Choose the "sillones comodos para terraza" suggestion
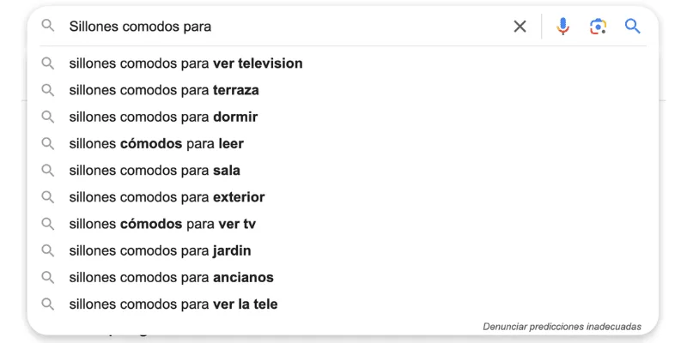Image resolution: width=687 pixels, height=343 pixels. coord(164,90)
